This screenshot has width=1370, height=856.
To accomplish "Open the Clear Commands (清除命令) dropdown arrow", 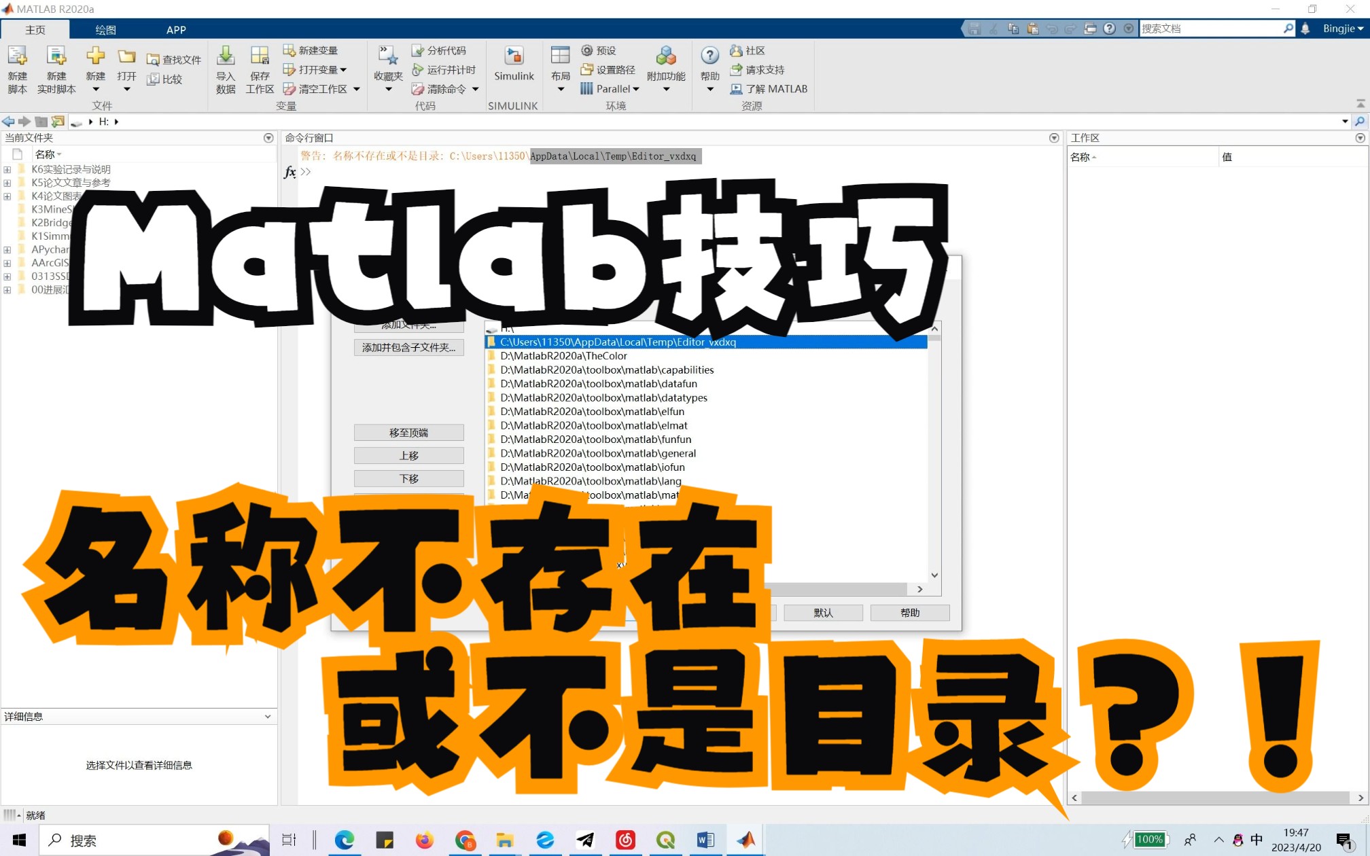I will pos(476,89).
